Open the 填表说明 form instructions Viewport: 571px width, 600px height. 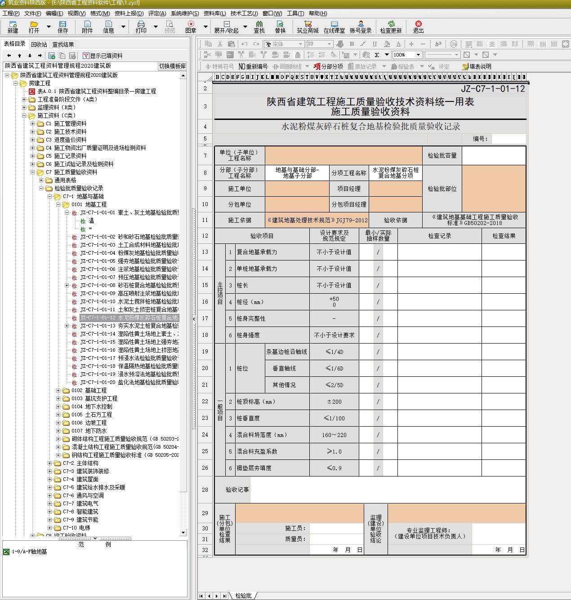[477, 66]
